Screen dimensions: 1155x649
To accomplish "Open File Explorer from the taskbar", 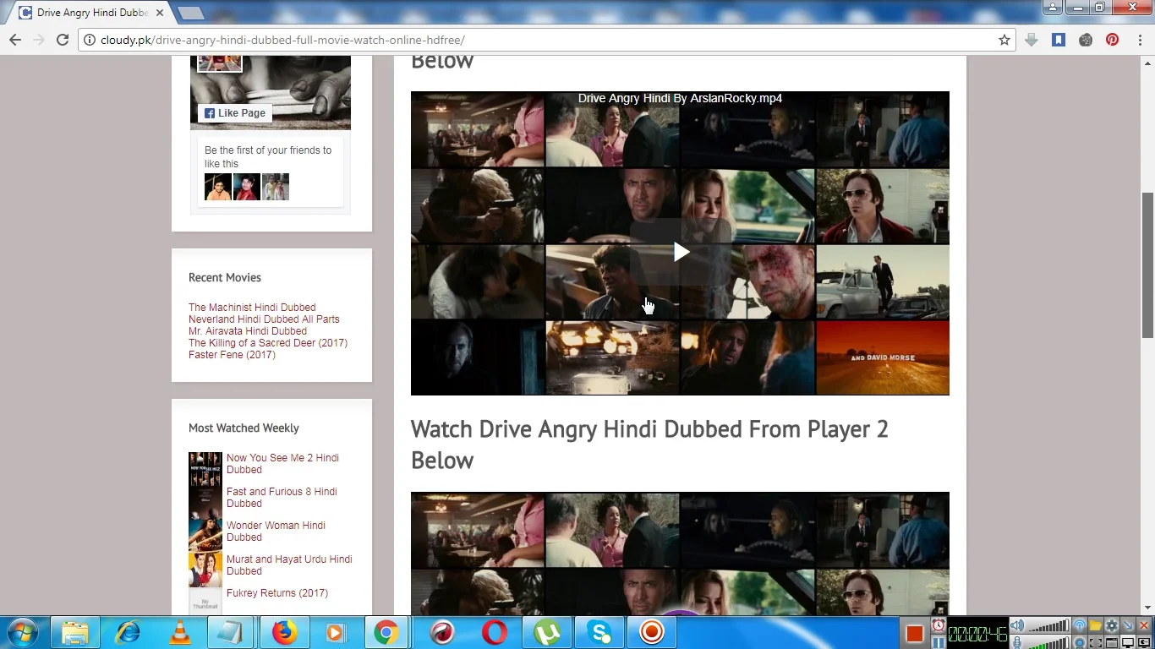I will 74,632.
